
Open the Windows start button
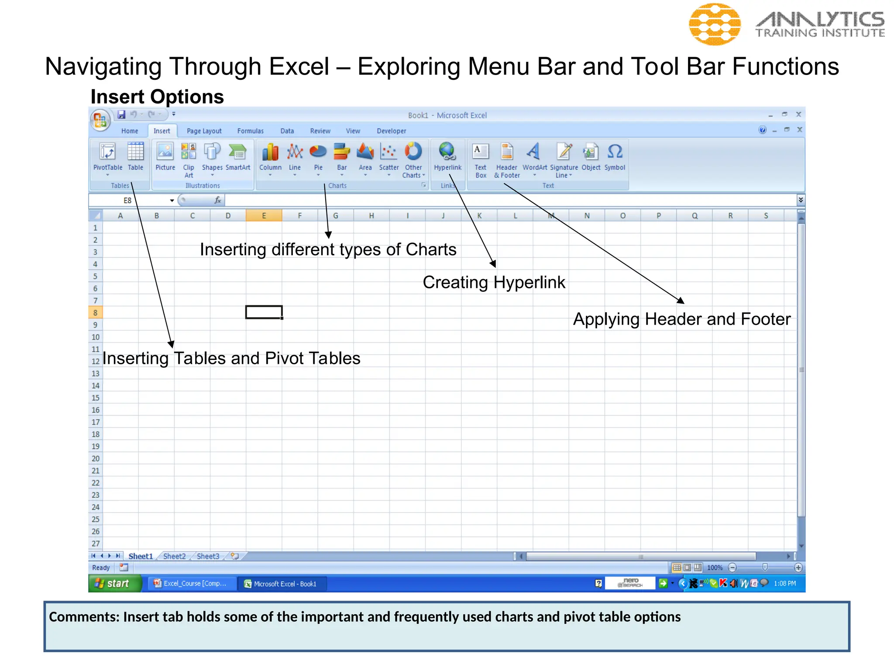click(115, 583)
